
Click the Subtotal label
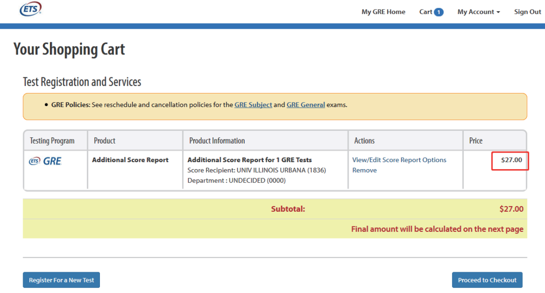click(288, 209)
